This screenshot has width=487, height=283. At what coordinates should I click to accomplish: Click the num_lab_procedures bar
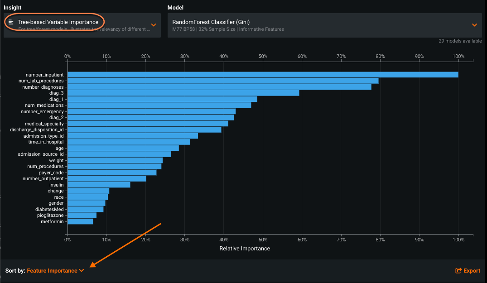click(222, 81)
